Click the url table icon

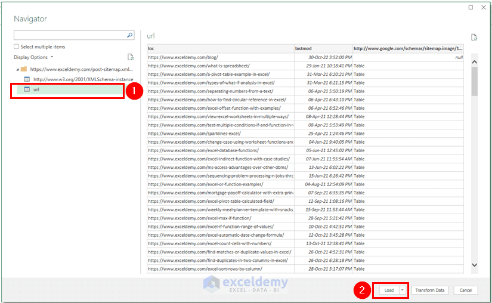[27, 89]
